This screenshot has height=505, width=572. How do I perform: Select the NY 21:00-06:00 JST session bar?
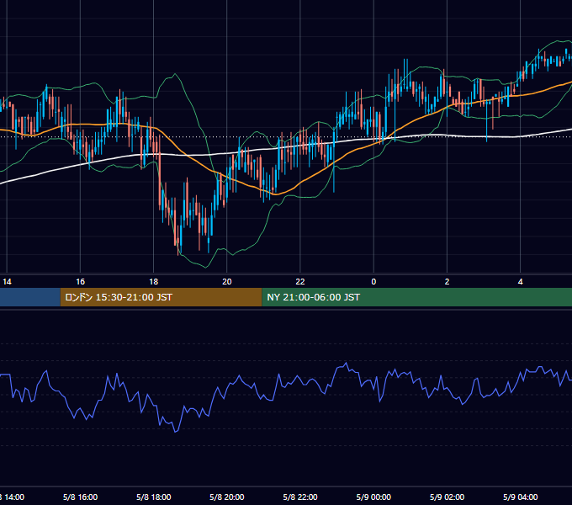coord(417,297)
